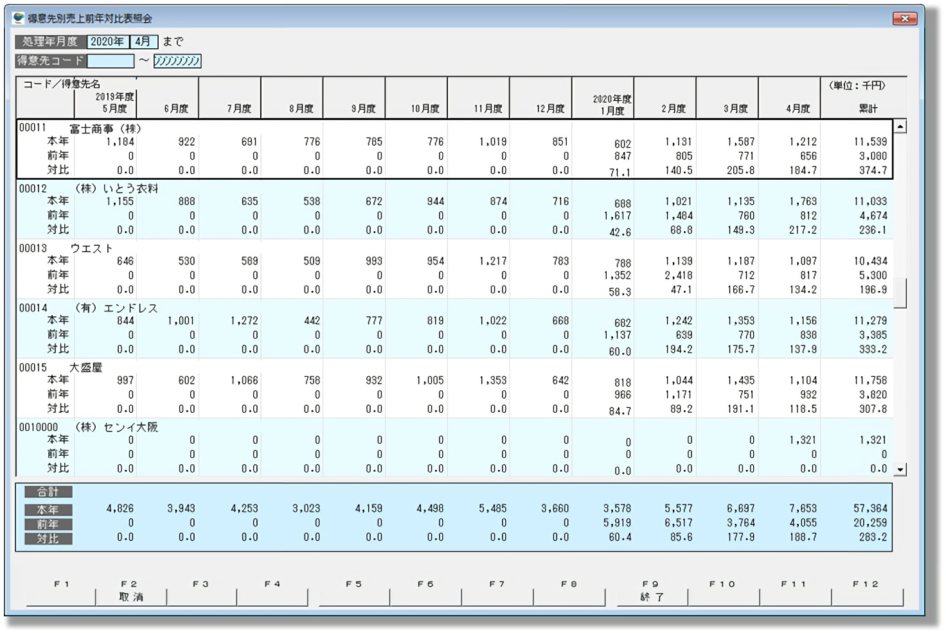
Task: Click the 9月度 column header
Action: pos(363,108)
